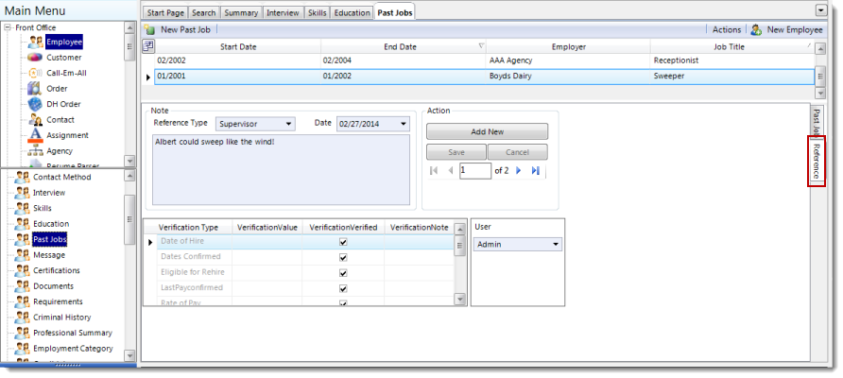843x378 pixels.
Task: Click the Assignment icon in the menu
Action: pyautogui.click(x=35, y=135)
